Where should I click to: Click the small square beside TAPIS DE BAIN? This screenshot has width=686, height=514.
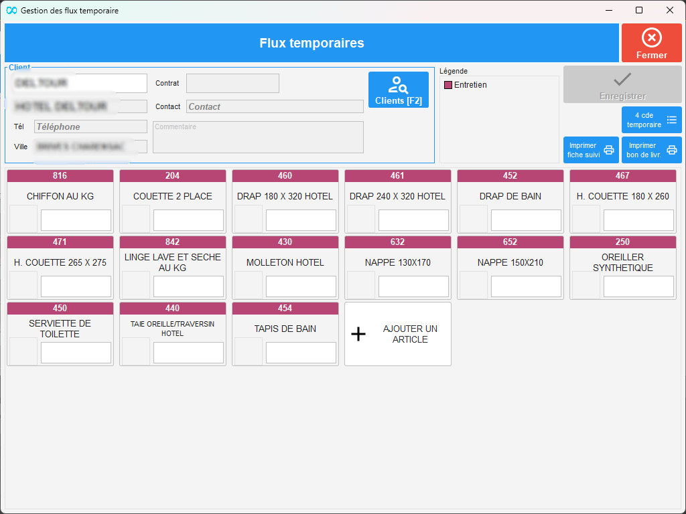(249, 352)
